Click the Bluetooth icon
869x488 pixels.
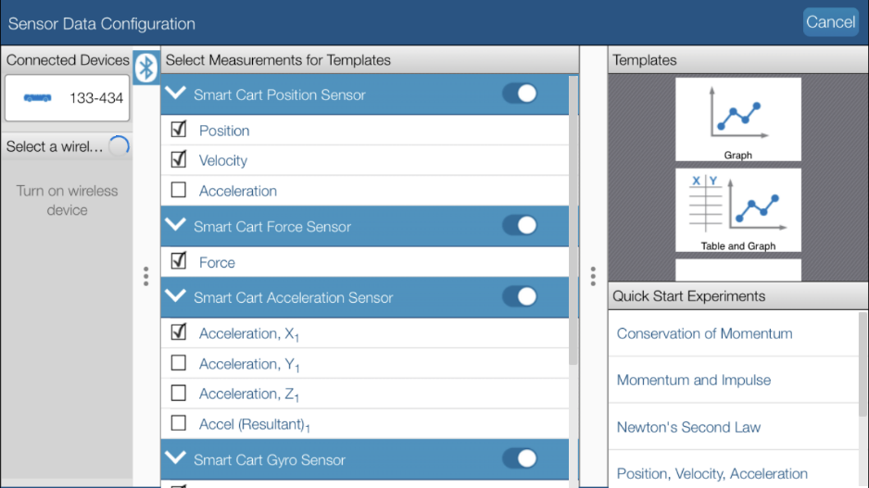[x=145, y=68]
